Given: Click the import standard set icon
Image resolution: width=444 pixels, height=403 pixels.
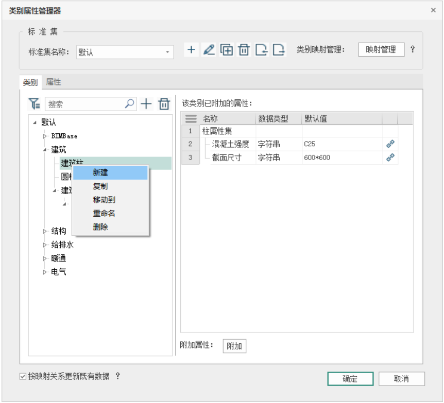Looking at the screenshot, I should [x=262, y=50].
